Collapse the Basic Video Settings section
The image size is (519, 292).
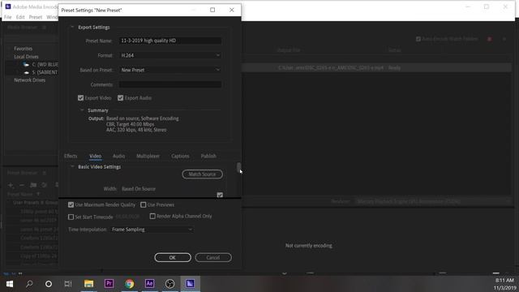[72, 167]
